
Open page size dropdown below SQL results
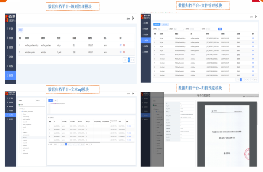(x=56, y=144)
